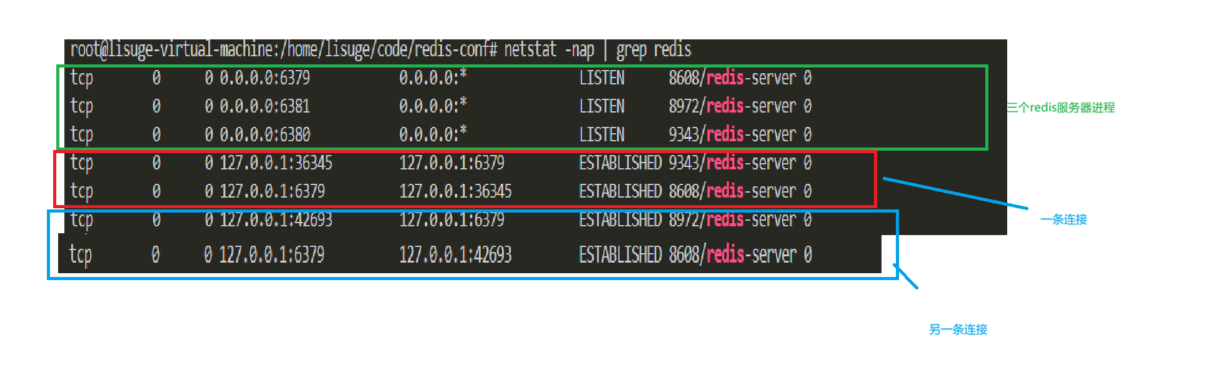Image resolution: width=1211 pixels, height=377 pixels.
Task: Click the "netstat -nap" command text
Action: click(x=549, y=49)
